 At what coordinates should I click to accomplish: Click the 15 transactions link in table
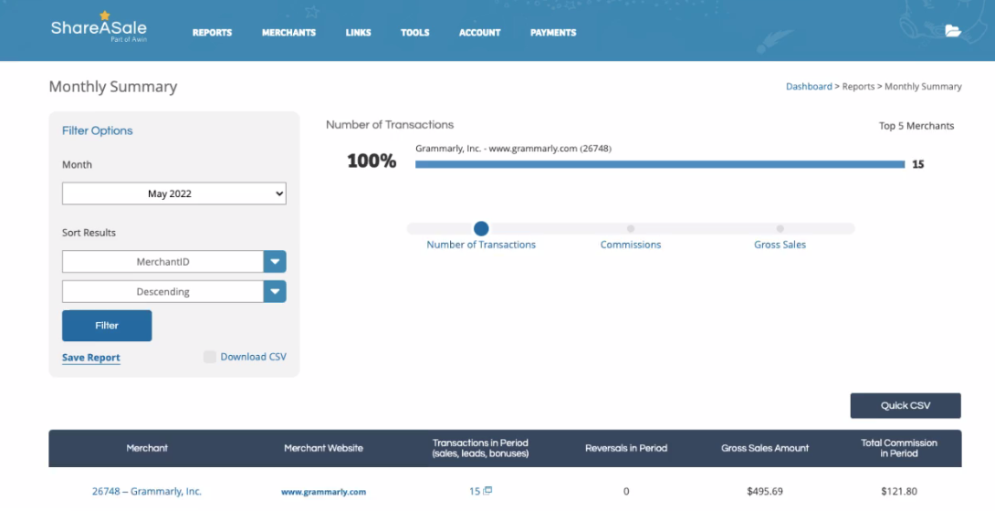[475, 491]
